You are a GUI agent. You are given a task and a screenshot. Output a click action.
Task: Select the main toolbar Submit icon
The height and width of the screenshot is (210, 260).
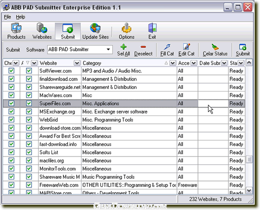(x=67, y=28)
